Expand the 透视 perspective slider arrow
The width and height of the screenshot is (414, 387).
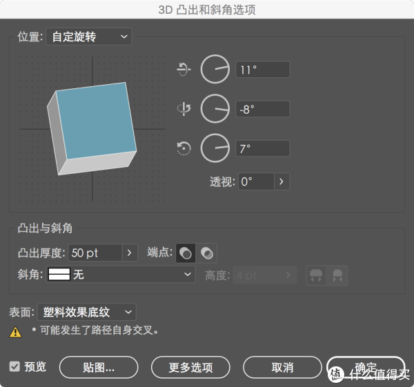[282, 181]
